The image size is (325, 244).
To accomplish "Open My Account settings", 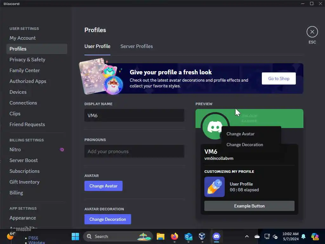I will 37,38.
